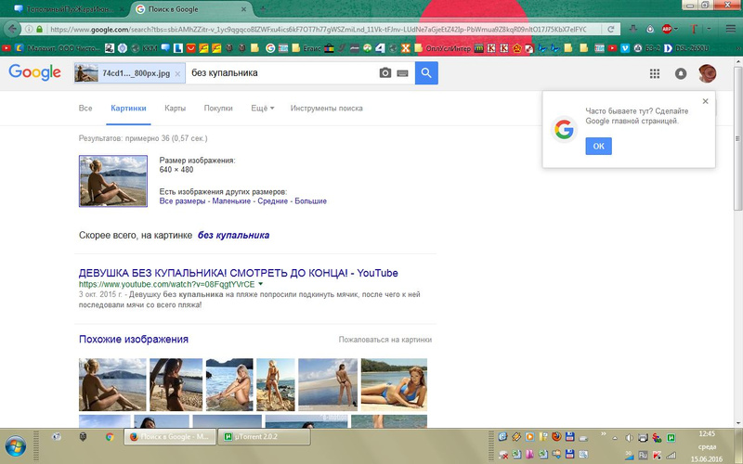This screenshot has width=743, height=464.
Task: Dismiss the homepage suggestion popup
Action: click(705, 101)
